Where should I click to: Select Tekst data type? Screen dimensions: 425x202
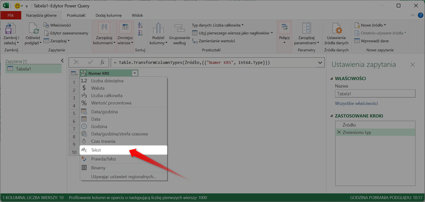pos(124,150)
